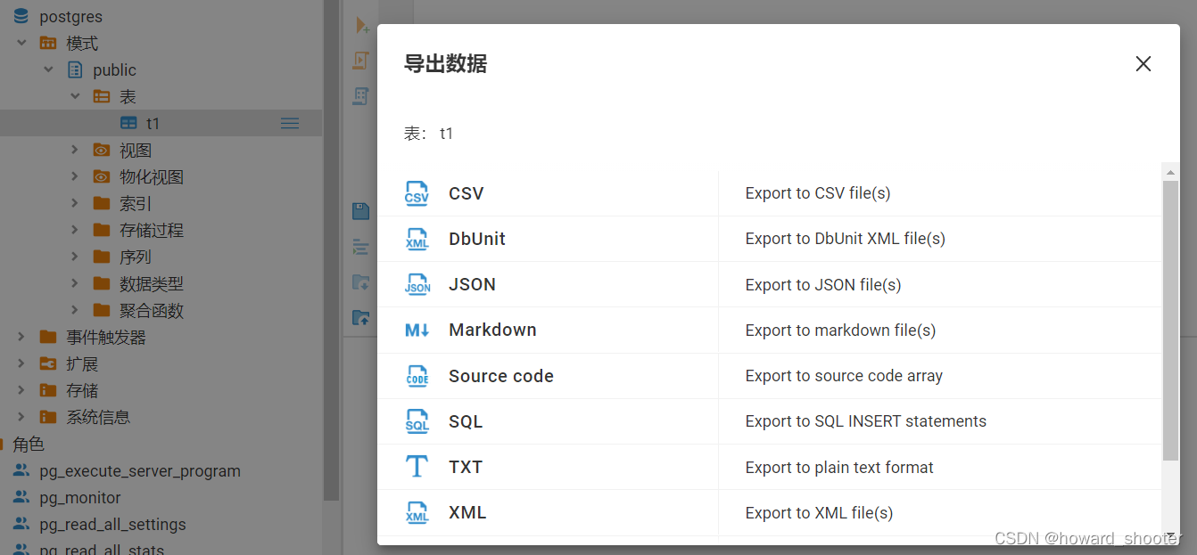Select the Save icon in the toolbar
This screenshot has height=555, width=1197.
(x=360, y=211)
